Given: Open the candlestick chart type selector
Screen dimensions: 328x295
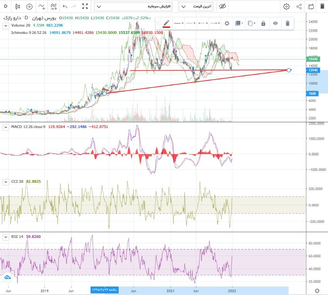Looking at the screenshot, I should [17, 7].
